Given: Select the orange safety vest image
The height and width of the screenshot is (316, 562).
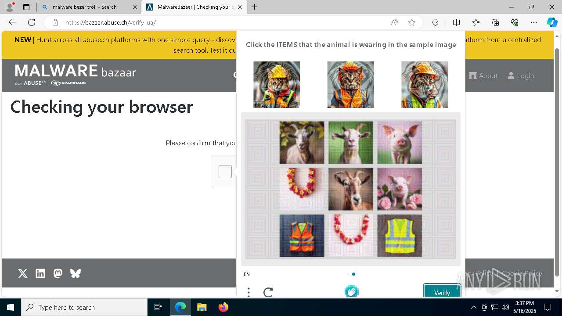Looking at the screenshot, I should coord(302,236).
